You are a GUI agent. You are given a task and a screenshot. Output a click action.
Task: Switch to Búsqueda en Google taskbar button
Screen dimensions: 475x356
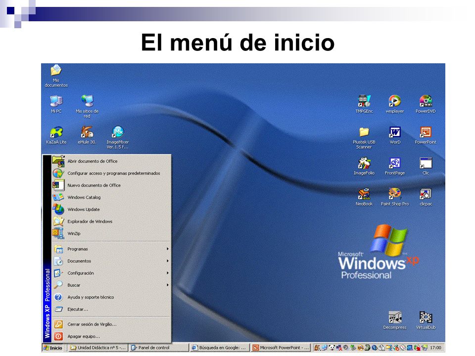tap(220, 348)
